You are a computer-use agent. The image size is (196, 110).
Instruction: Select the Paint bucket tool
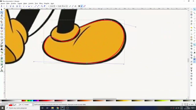(x=2, y=58)
